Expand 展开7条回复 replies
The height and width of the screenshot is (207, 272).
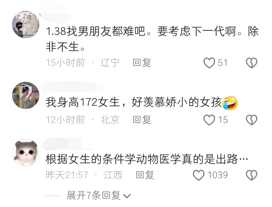point(94,196)
